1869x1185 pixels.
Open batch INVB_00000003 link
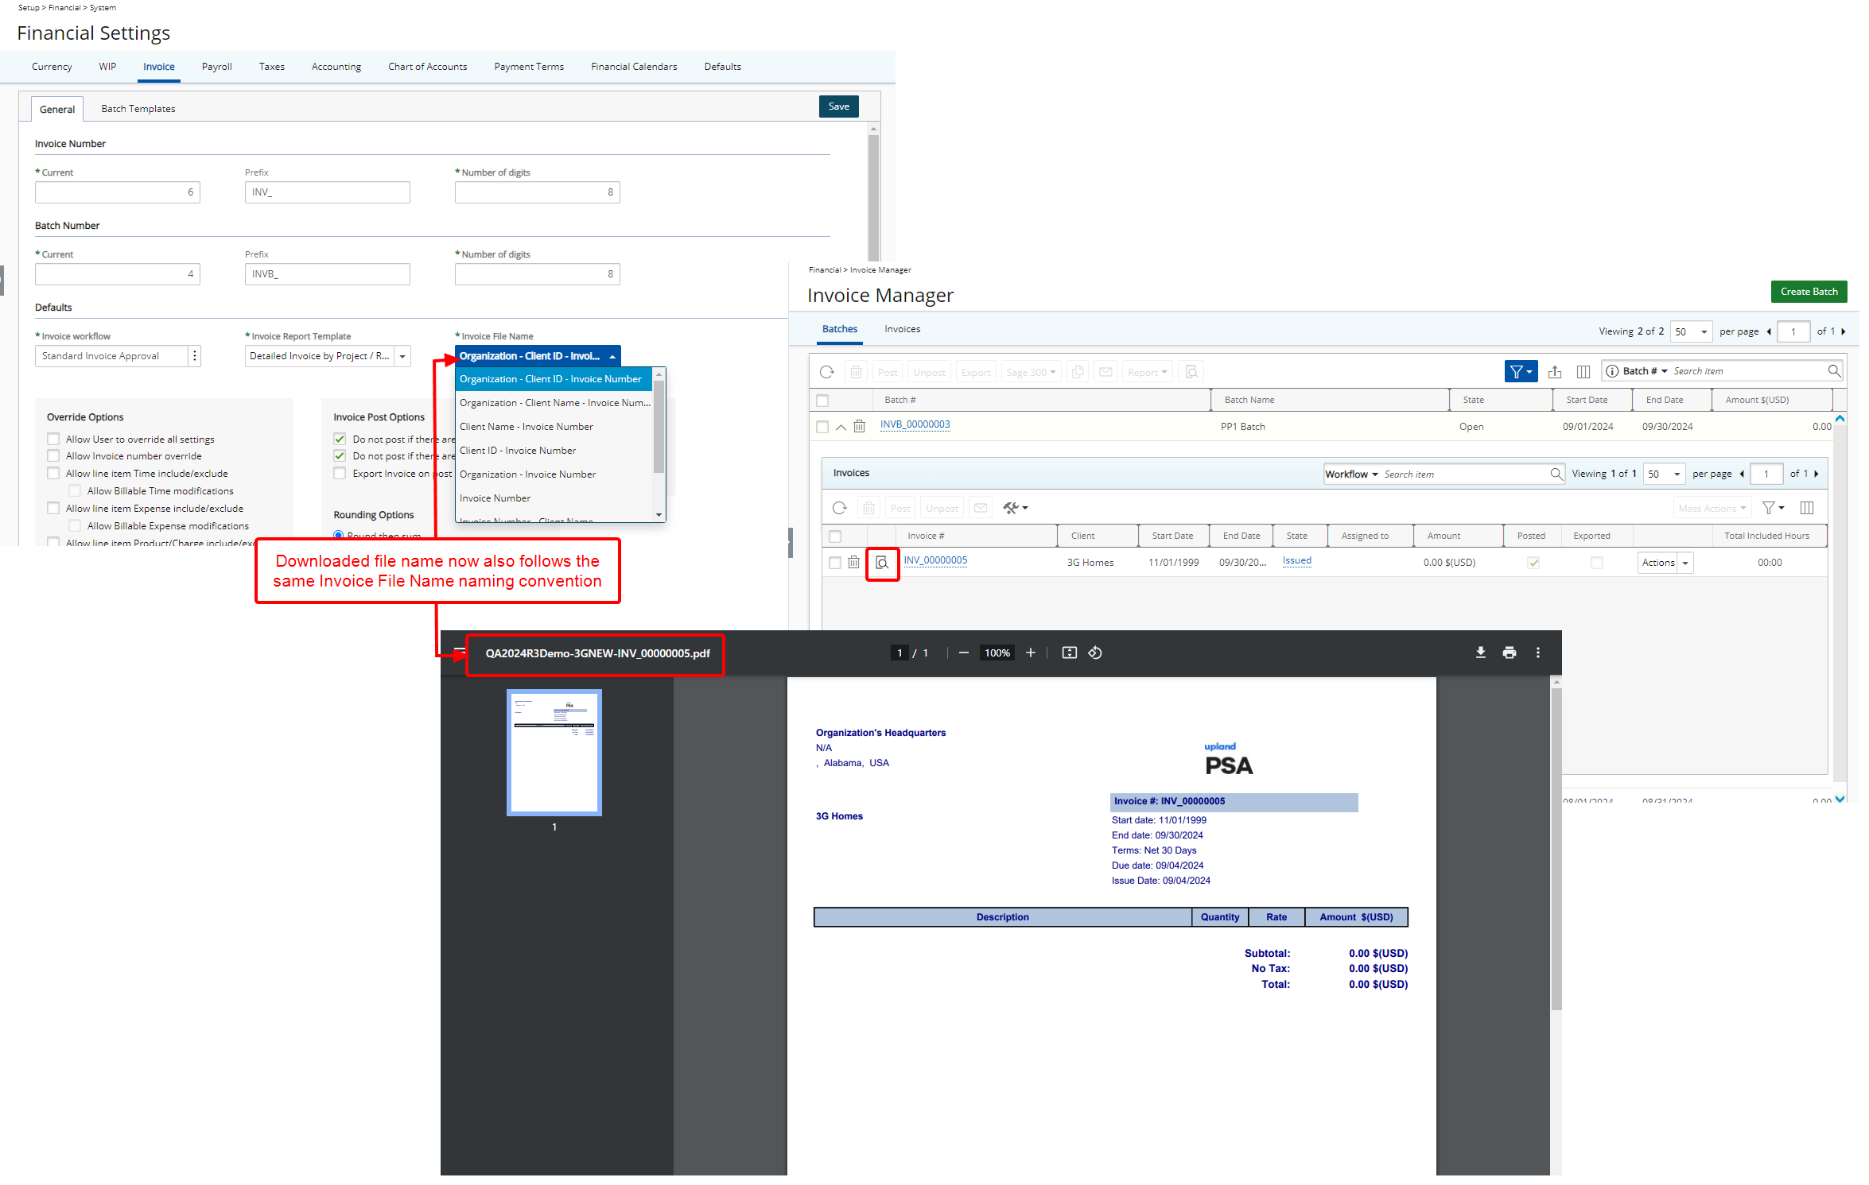coord(915,424)
